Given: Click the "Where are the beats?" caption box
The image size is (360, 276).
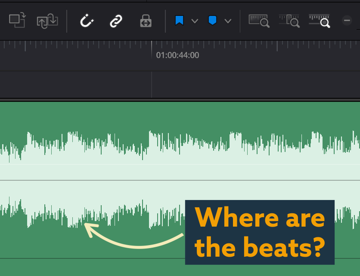Looking at the screenshot, I should click(x=260, y=232).
